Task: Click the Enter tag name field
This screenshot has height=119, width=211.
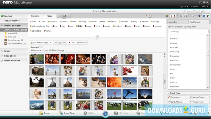Action: (x=60, y=43)
